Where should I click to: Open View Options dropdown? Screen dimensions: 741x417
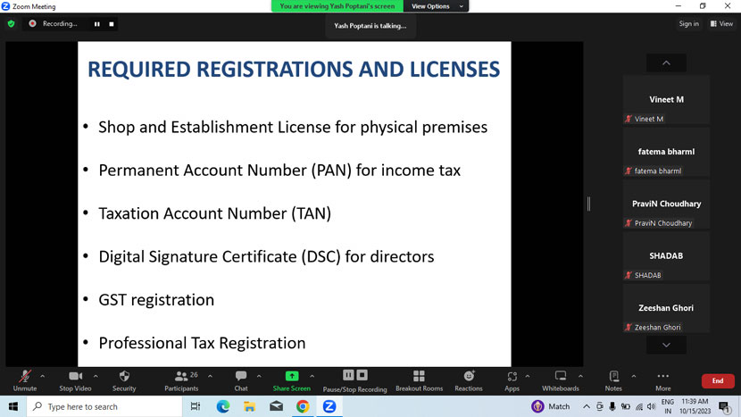(437, 6)
